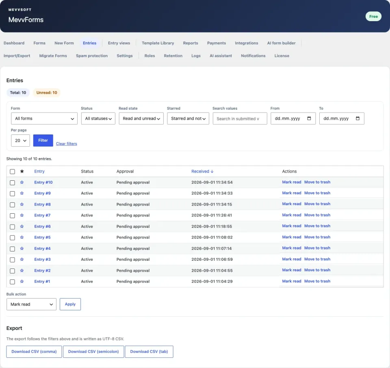Mark Entry #7 as read
The image size is (390, 368).
point(292,215)
